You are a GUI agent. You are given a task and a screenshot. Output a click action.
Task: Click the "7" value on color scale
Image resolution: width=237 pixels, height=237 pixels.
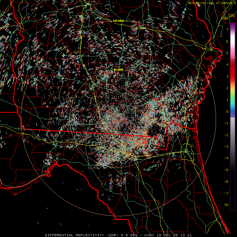click(x=227, y=29)
